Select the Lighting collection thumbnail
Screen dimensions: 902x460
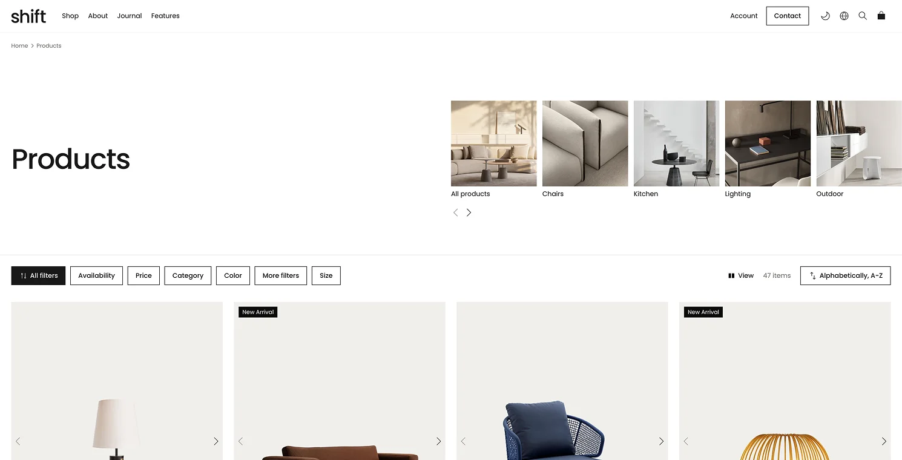(x=768, y=149)
